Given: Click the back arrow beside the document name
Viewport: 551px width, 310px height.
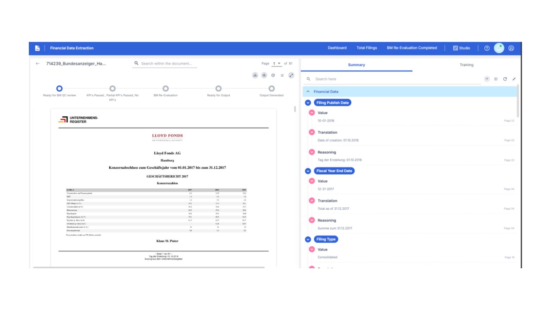Looking at the screenshot, I should pos(37,63).
